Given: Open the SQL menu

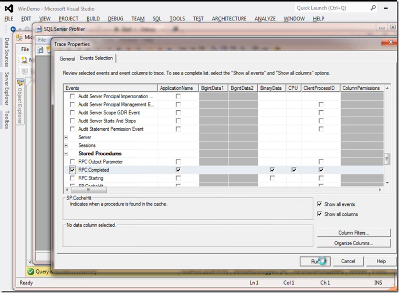Looking at the screenshot, I should [x=157, y=18].
